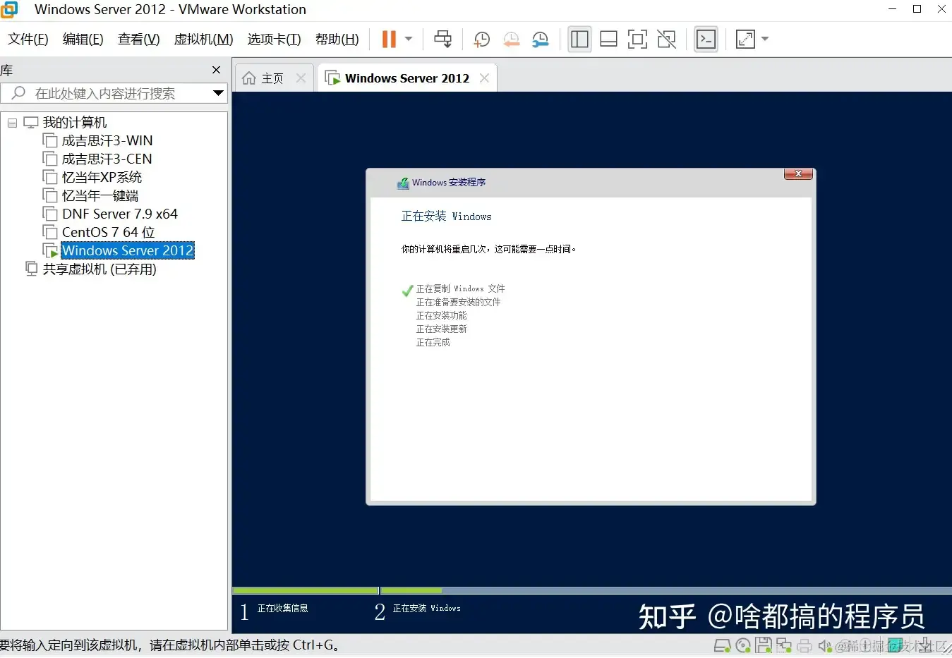Pause the running virtual machine
The width and height of the screenshot is (952, 658).
[x=389, y=39]
